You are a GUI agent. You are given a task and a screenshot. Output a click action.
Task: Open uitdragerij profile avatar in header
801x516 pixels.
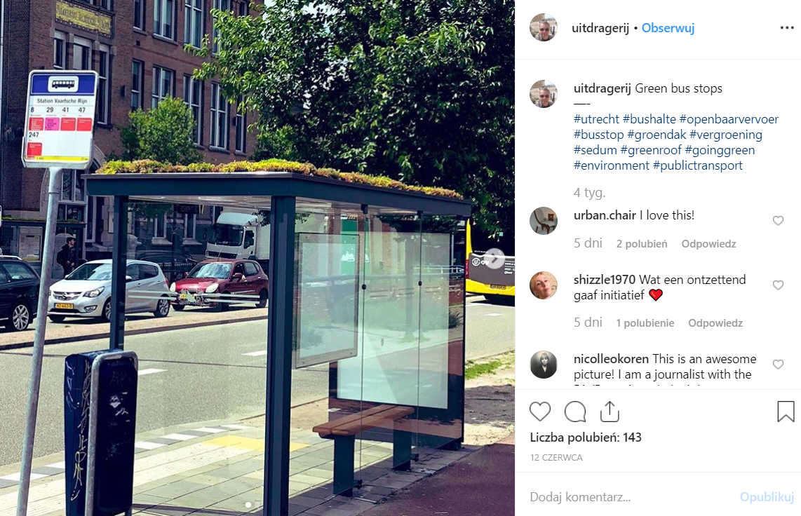point(544,27)
